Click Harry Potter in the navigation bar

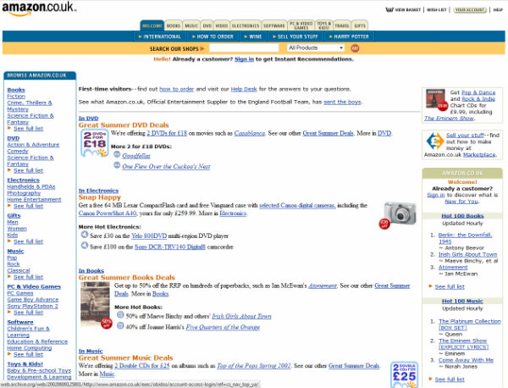point(349,36)
